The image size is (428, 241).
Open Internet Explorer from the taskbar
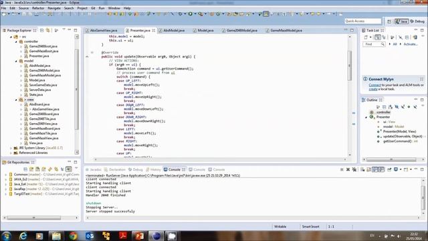(23, 236)
